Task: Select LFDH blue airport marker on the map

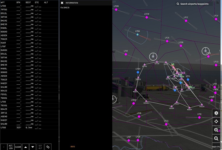Action: point(138,72)
